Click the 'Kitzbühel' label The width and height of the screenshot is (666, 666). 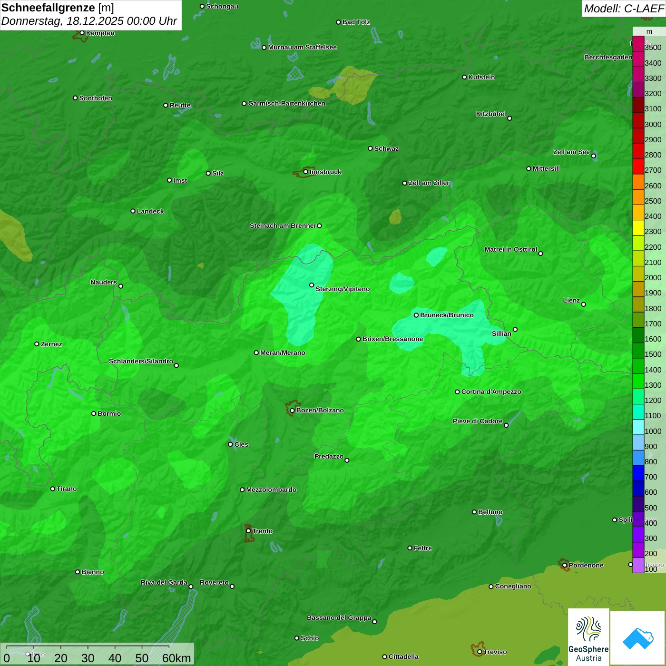[491, 114]
